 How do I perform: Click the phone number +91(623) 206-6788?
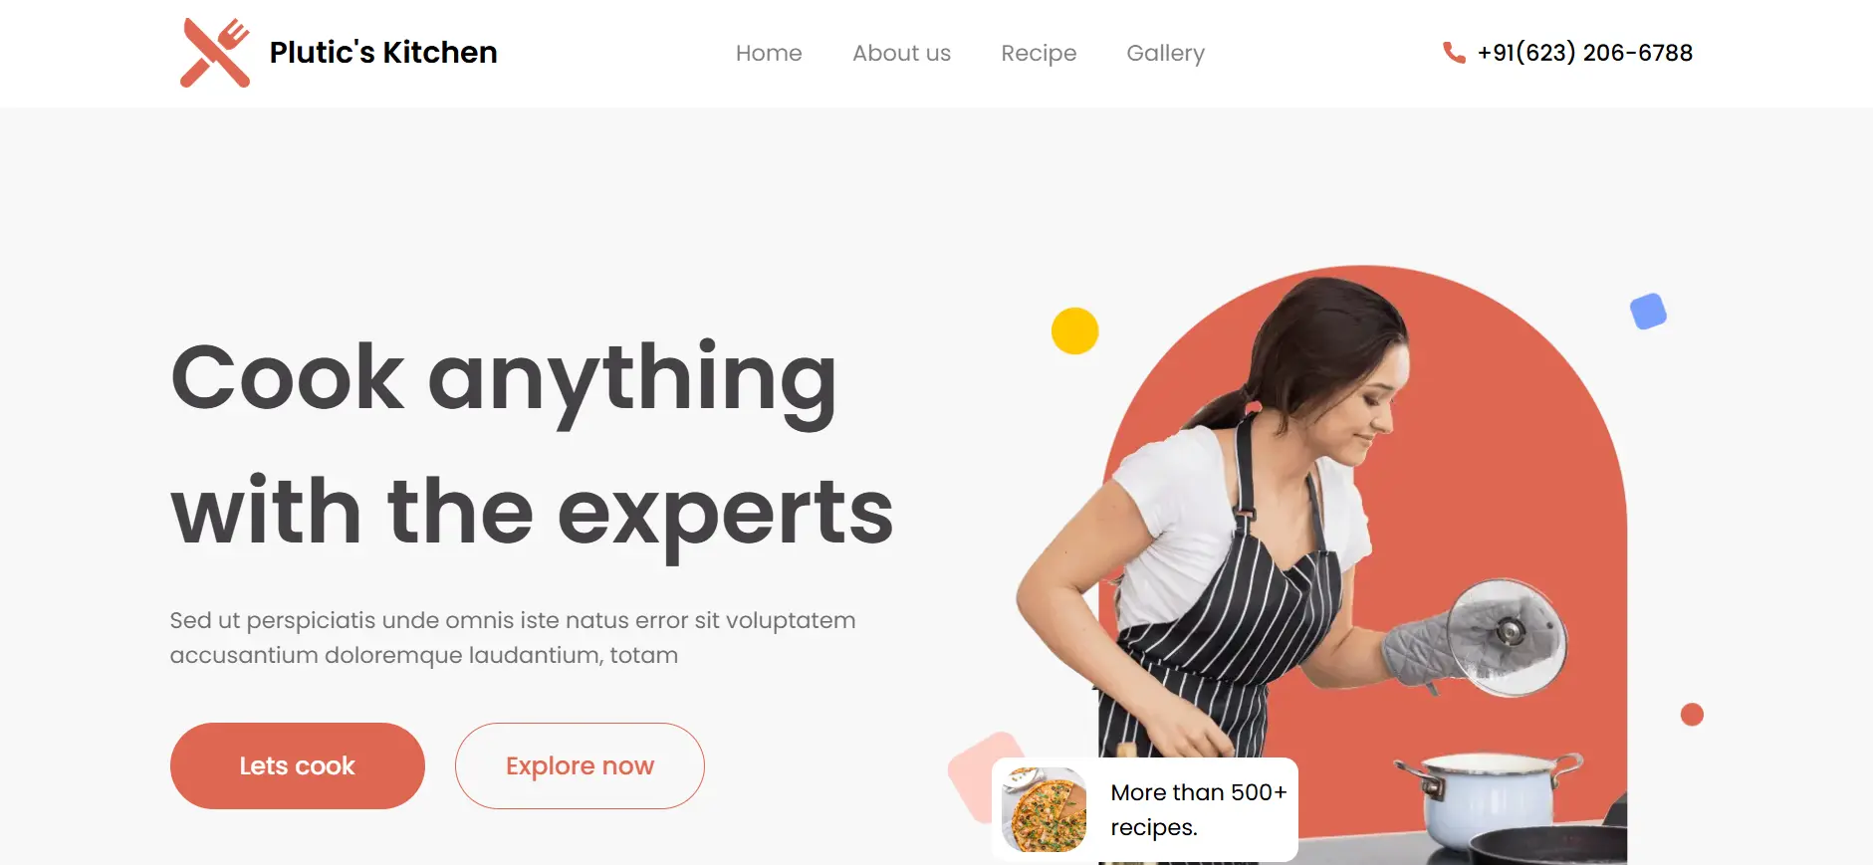click(1585, 53)
